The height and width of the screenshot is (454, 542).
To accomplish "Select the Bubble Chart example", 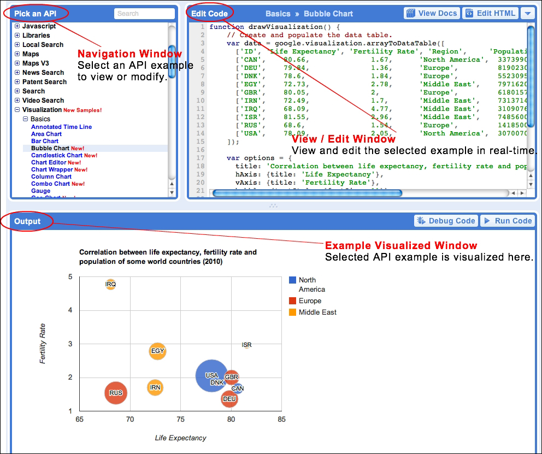I will (x=50, y=148).
